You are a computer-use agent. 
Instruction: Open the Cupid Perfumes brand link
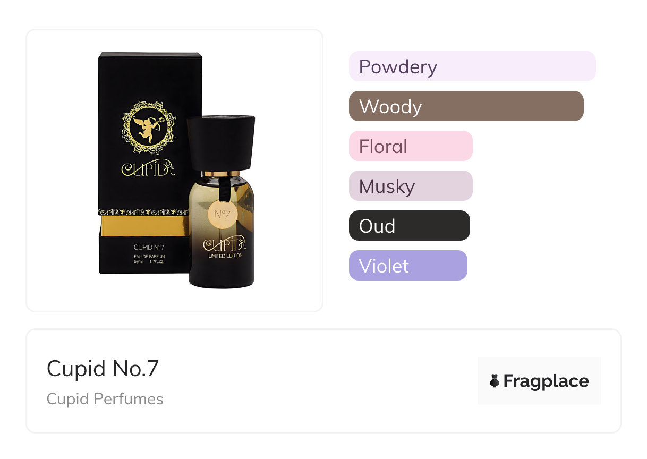(105, 399)
